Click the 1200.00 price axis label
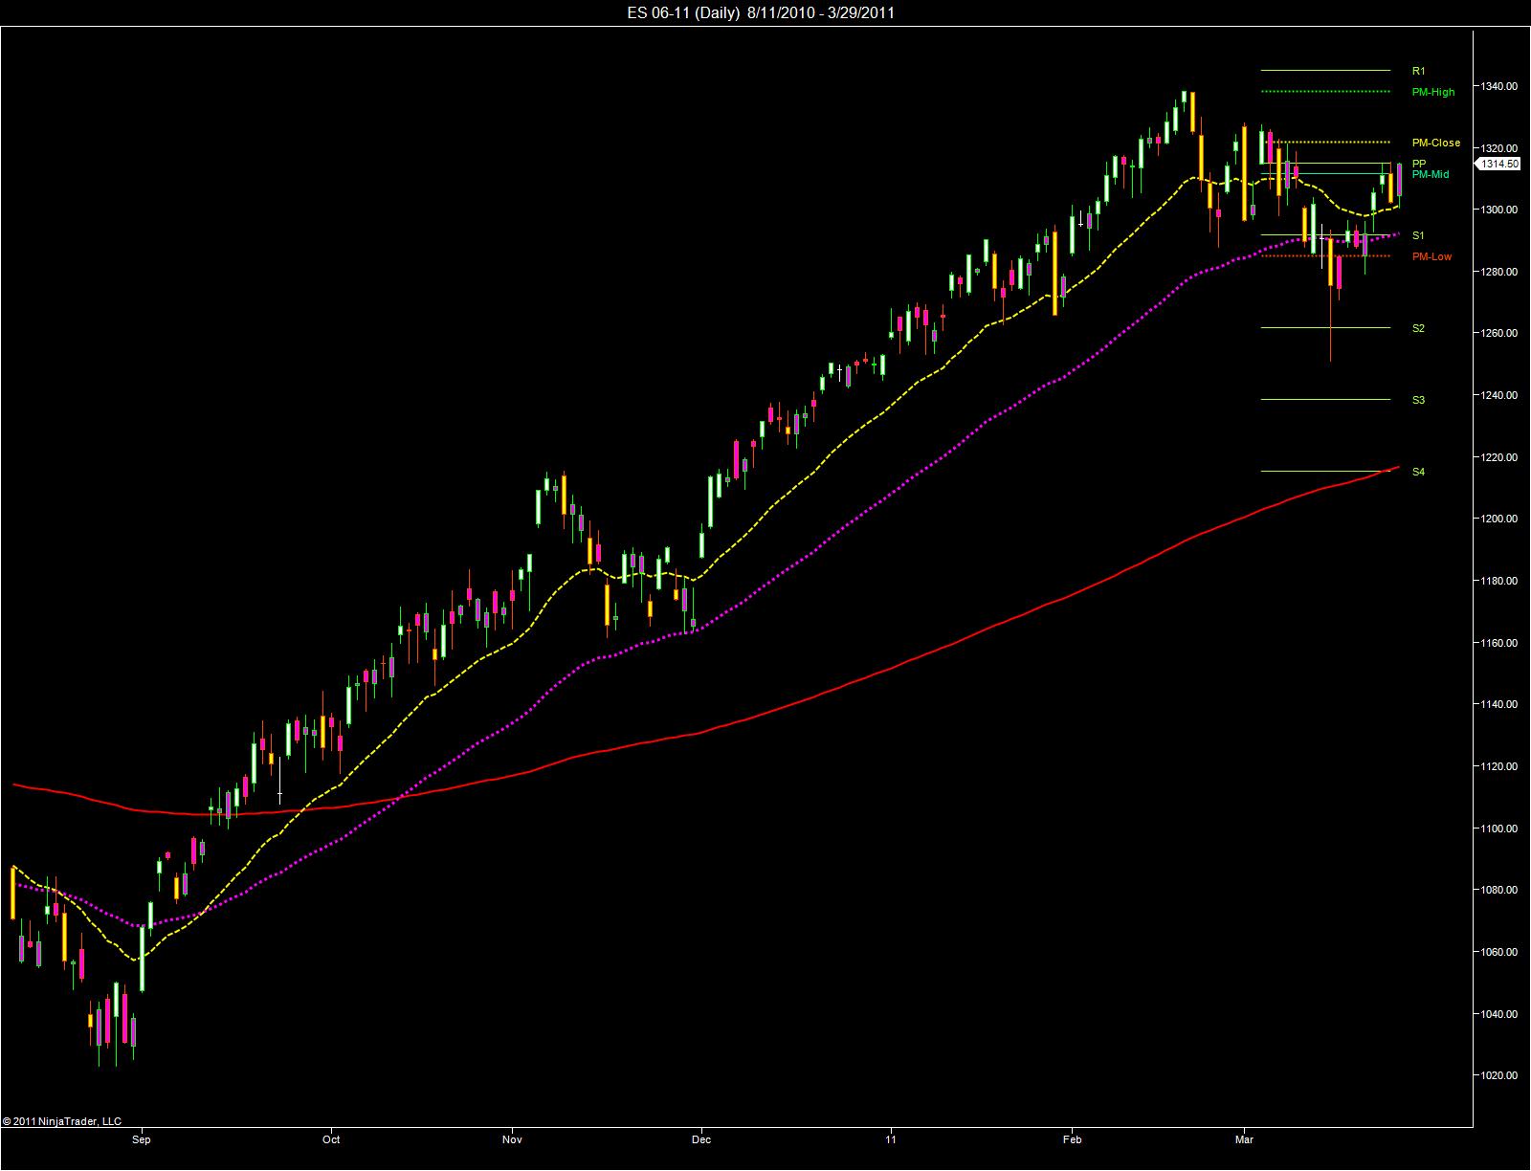Image resolution: width=1531 pixels, height=1171 pixels. tap(1499, 519)
